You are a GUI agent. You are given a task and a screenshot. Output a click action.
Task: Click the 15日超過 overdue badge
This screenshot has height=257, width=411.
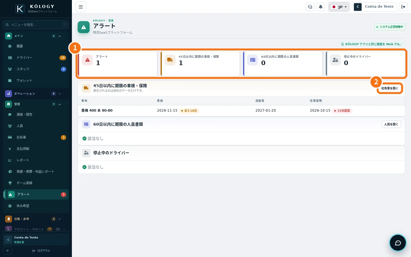coord(342,111)
